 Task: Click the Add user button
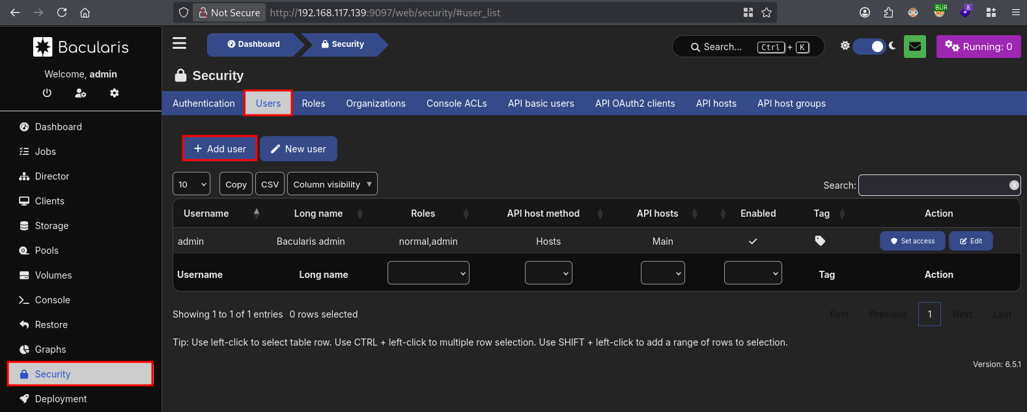coord(220,149)
